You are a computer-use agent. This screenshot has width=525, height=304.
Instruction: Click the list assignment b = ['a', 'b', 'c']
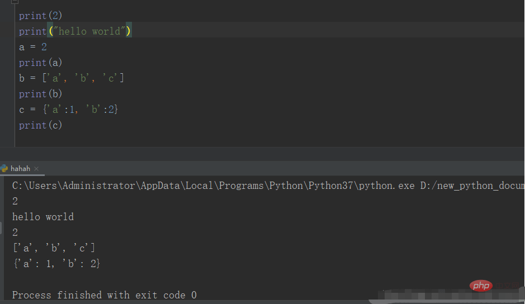coord(72,78)
